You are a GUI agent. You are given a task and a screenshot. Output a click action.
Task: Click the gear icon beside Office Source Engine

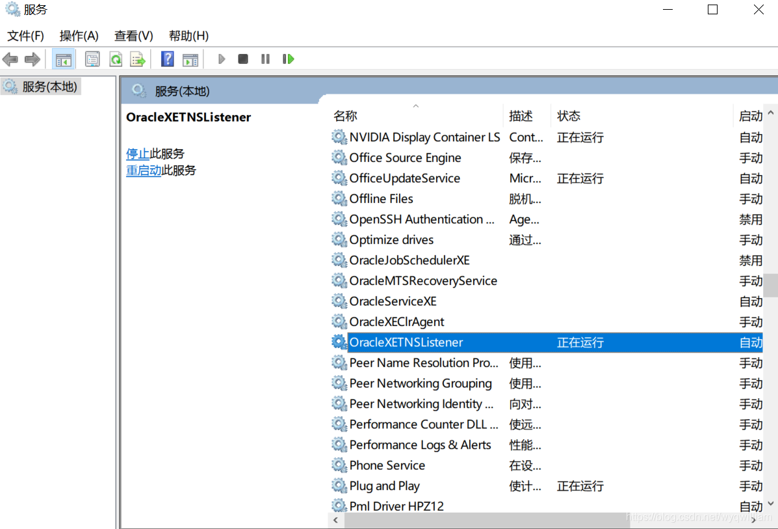tap(339, 158)
